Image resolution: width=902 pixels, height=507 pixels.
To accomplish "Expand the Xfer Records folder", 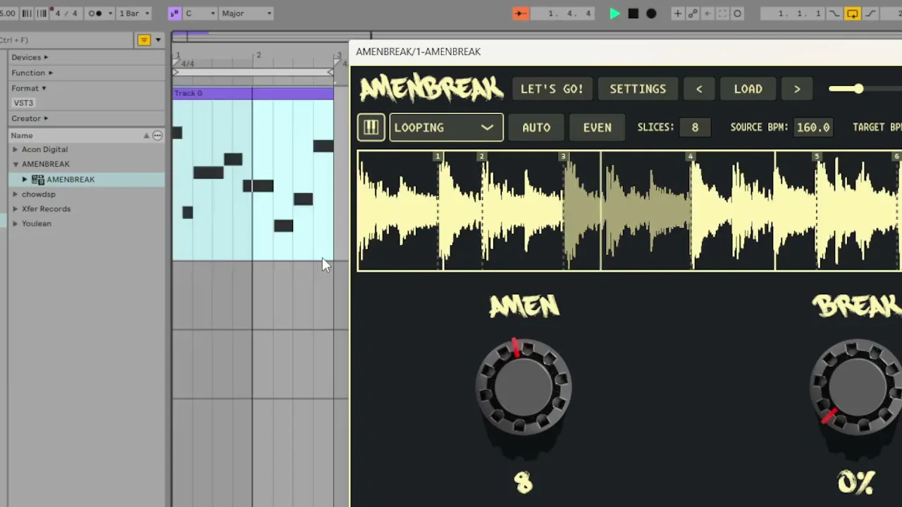I will pos(15,209).
